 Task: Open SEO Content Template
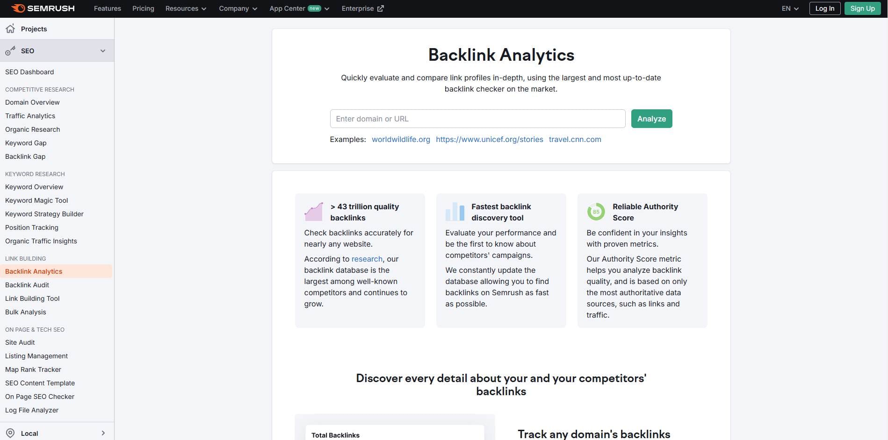40,383
